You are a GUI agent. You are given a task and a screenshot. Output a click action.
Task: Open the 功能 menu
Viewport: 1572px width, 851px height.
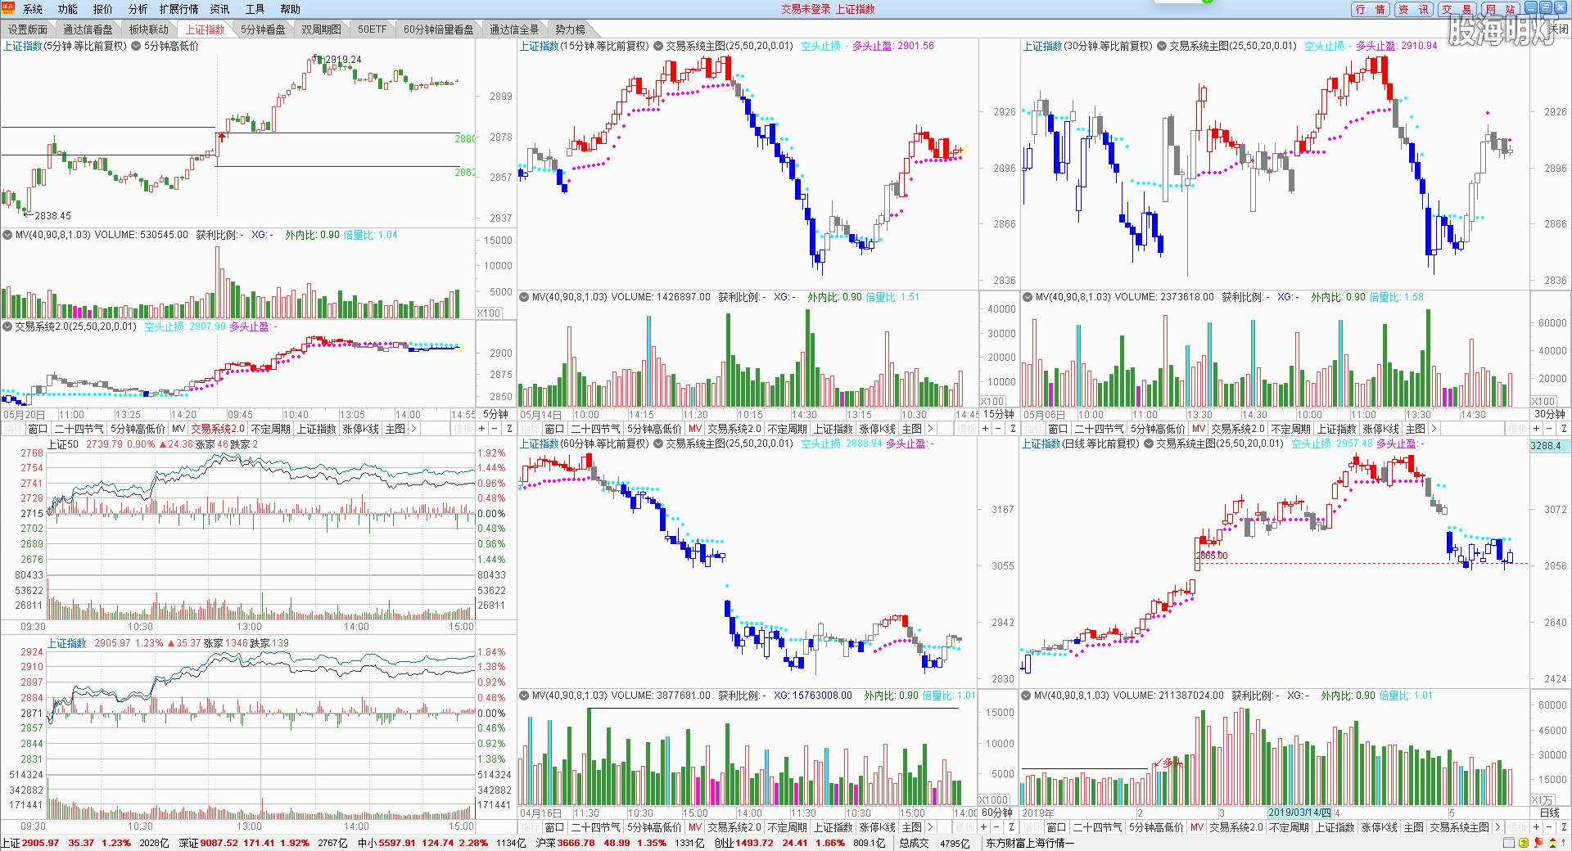67,9
